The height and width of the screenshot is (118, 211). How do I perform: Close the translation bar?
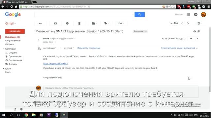(x=197, y=48)
